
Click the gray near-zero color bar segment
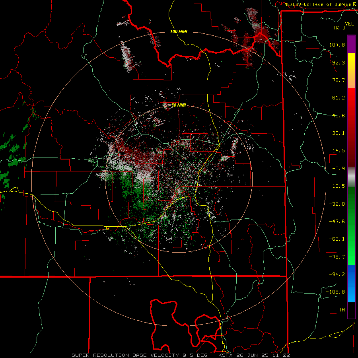351,177
